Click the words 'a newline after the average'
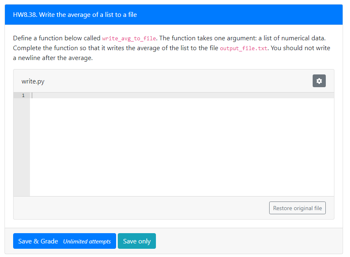This screenshot has height=257, width=350. point(52,58)
